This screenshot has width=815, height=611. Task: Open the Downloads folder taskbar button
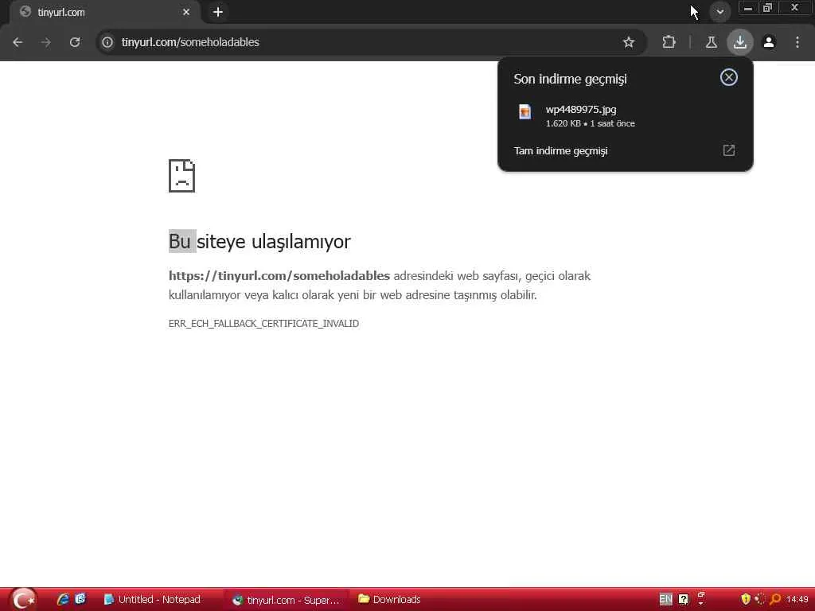pos(390,600)
